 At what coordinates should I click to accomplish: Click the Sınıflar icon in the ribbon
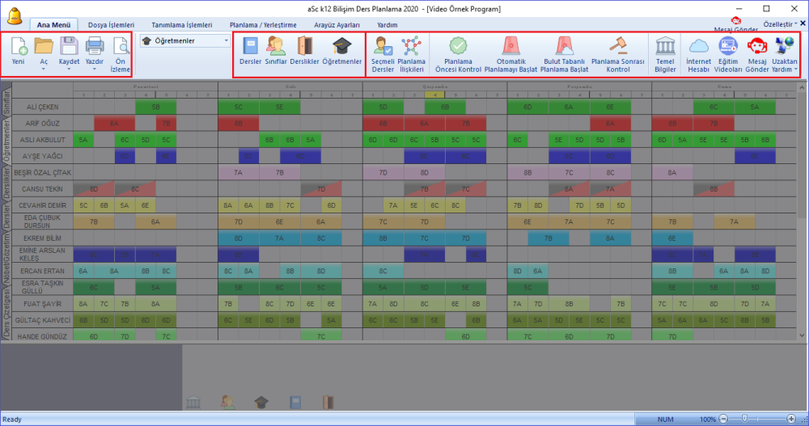[x=276, y=54]
